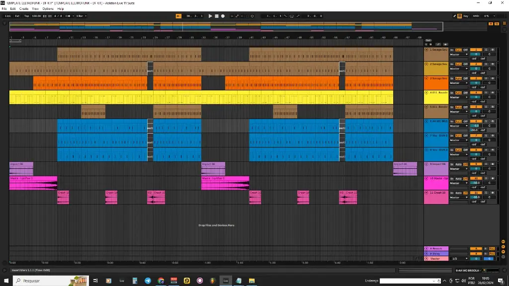
Task: Click the Ext sync button
Action: pyautogui.click(x=17, y=16)
